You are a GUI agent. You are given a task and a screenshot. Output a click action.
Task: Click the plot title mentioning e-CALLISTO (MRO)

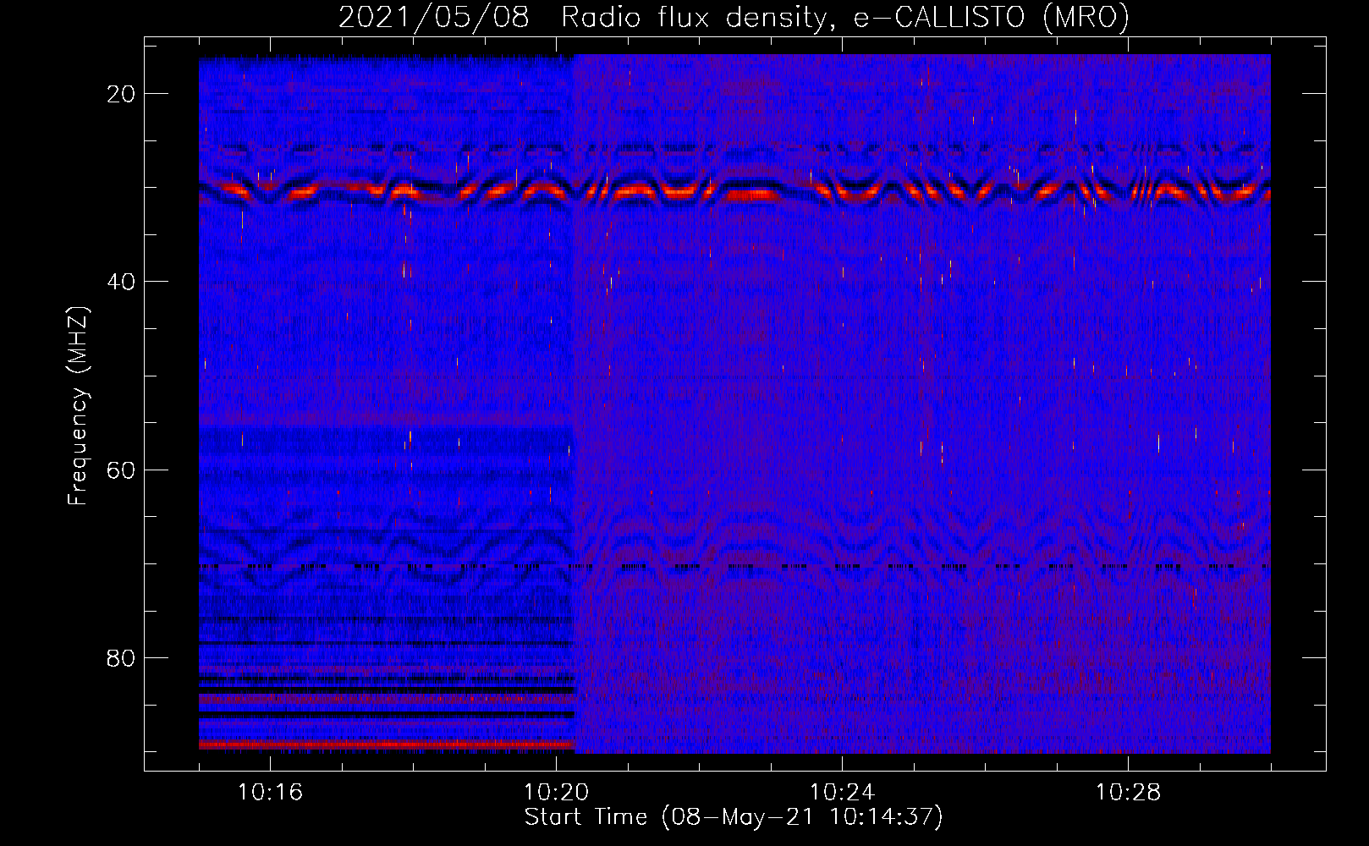click(734, 18)
